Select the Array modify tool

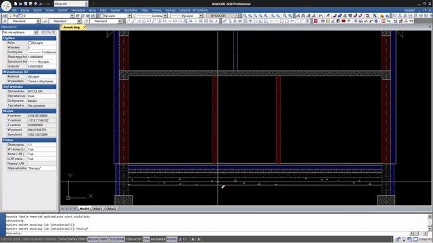point(246,21)
